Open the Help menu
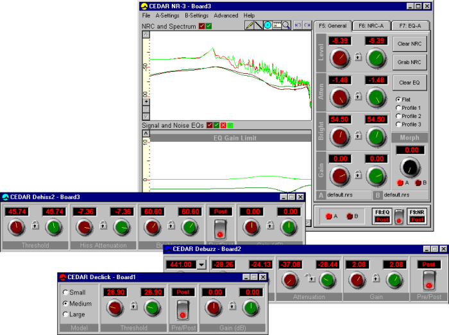The height and width of the screenshot is (335, 449). pyautogui.click(x=249, y=15)
